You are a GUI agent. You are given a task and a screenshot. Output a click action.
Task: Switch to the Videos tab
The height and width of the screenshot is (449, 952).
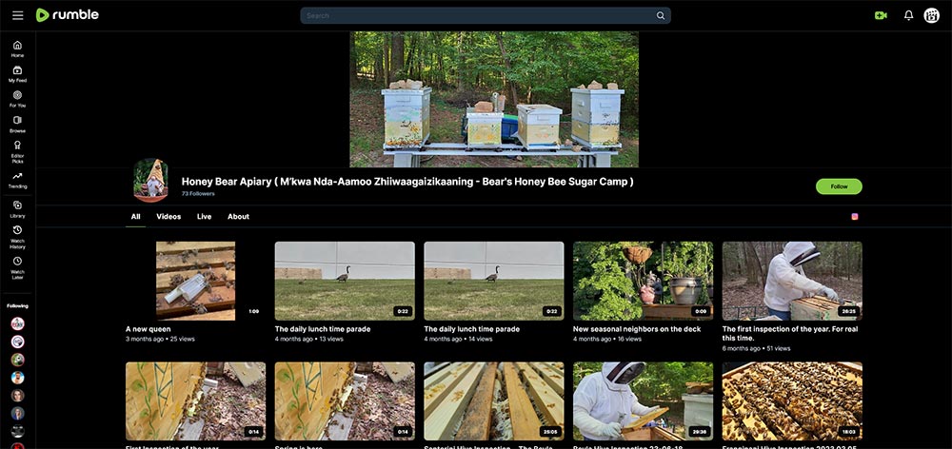(169, 217)
